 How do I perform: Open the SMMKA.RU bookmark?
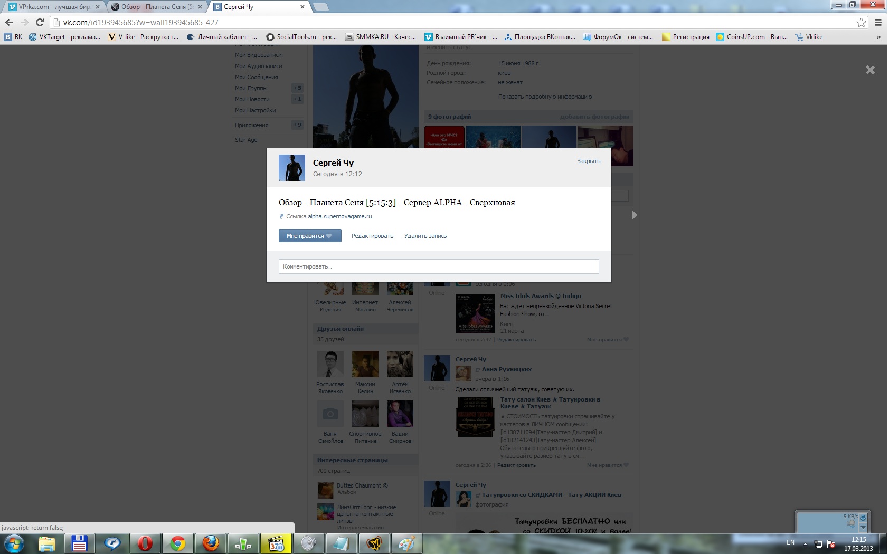pos(381,37)
